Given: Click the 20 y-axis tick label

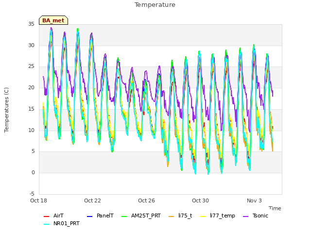Looking at the screenshot, I should coord(31,87).
